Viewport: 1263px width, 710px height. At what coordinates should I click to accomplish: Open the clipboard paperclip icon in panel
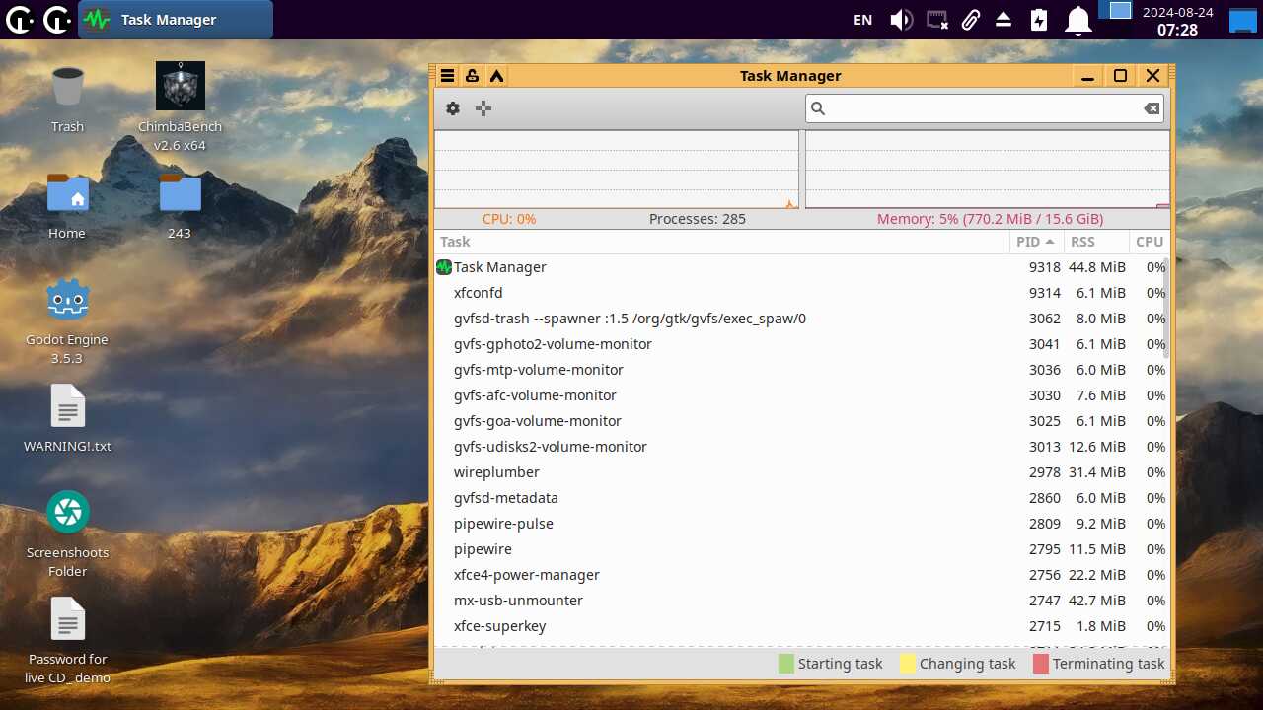pos(971,20)
